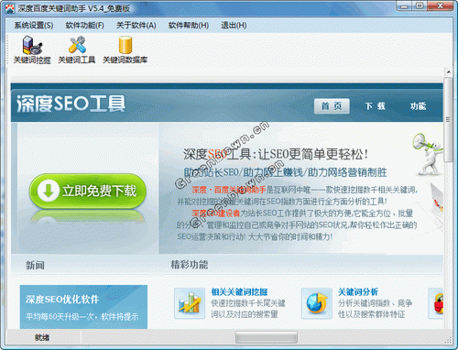Click the status bar progress bar
Viewport: 458px width, 350px height.
tap(267, 337)
